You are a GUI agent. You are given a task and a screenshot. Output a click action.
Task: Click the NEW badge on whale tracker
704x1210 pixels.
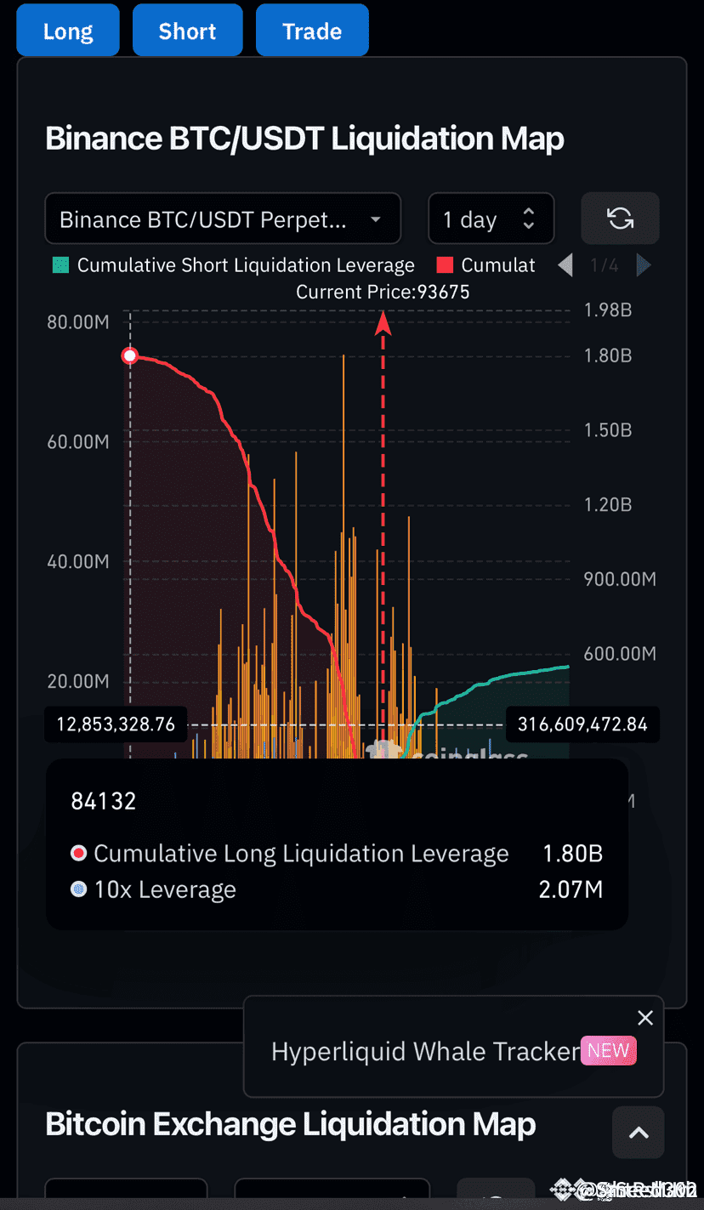[608, 1050]
